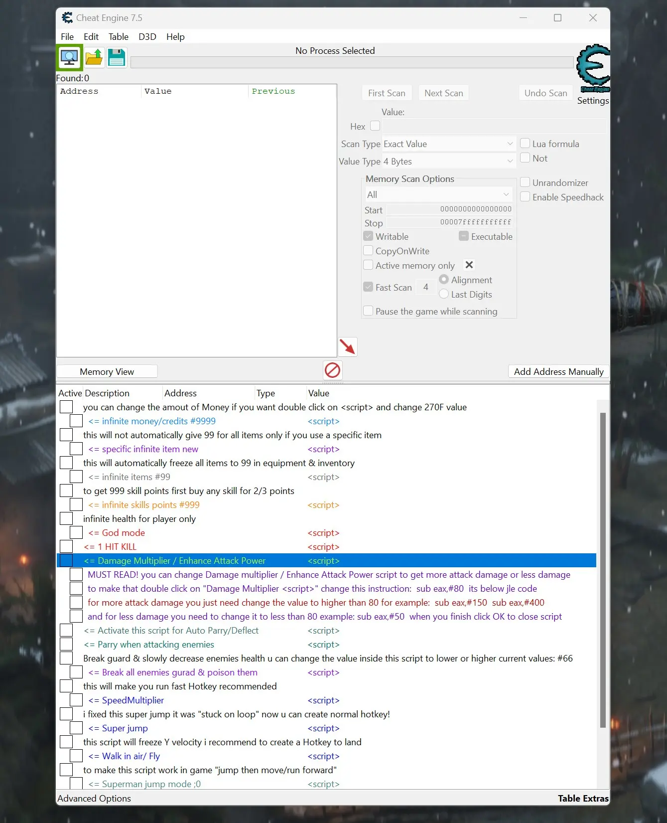Click the Previous column header in results

pos(273,91)
